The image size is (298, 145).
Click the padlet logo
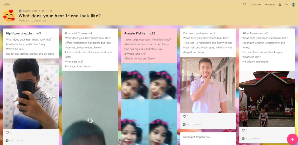(6, 5)
